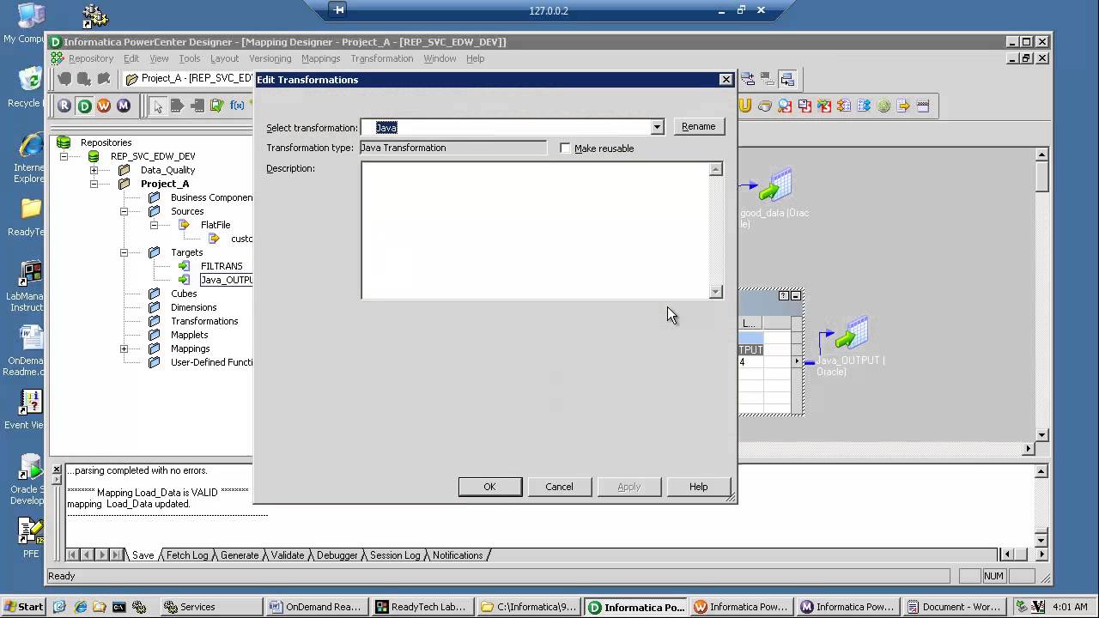The image size is (1099, 618).
Task: Collapse the Sources node in tree
Action: point(124,211)
